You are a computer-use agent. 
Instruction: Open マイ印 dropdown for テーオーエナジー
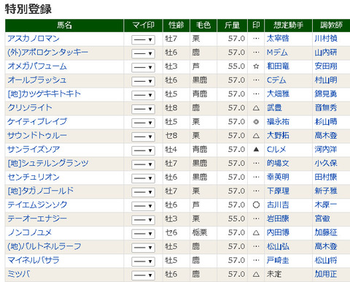point(143,220)
